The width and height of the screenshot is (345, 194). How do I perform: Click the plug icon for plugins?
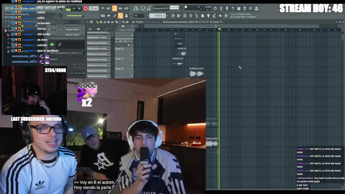tap(208, 16)
